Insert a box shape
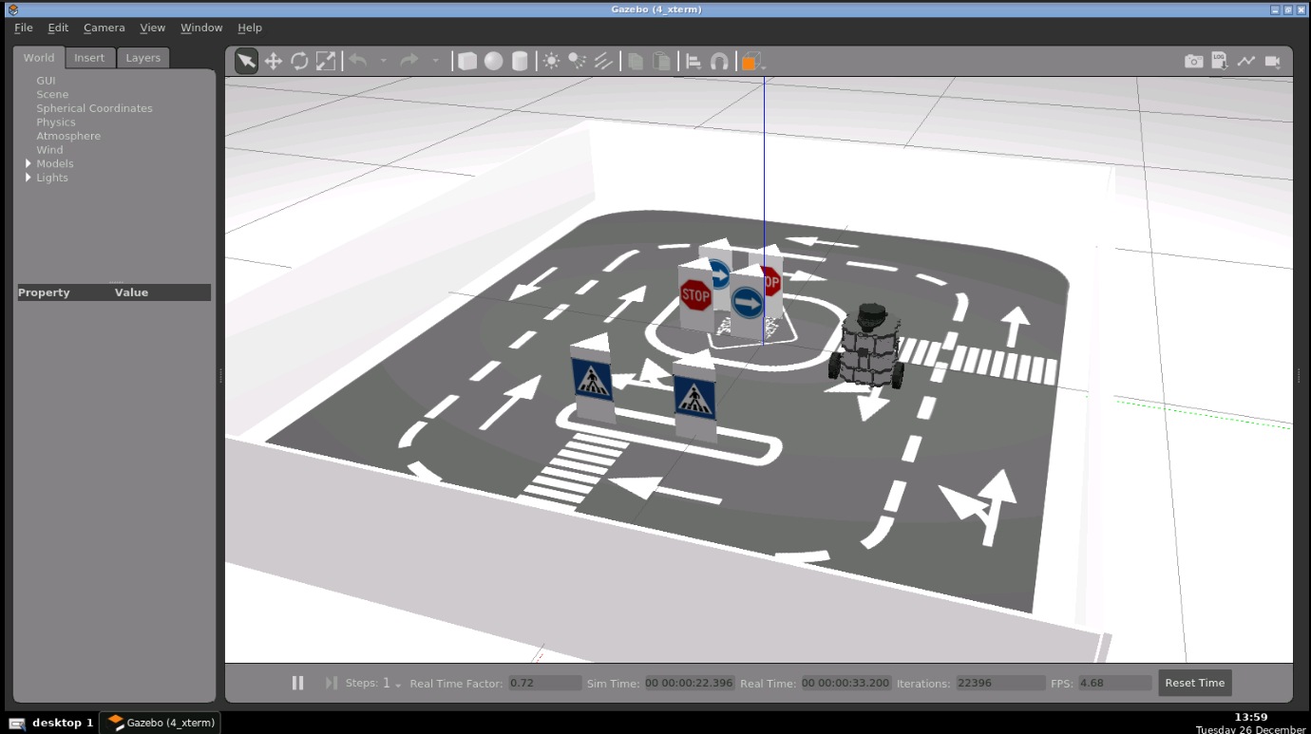 (x=467, y=62)
